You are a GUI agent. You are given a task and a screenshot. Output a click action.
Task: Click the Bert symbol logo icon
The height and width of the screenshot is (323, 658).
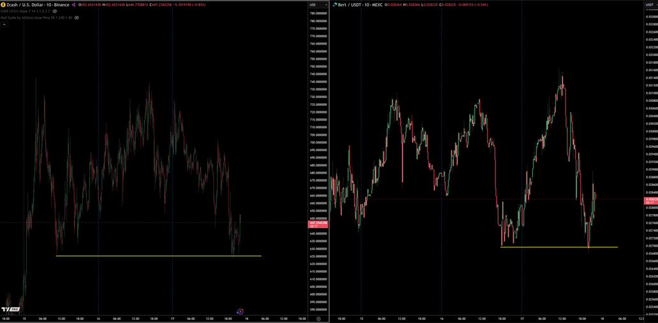click(334, 4)
